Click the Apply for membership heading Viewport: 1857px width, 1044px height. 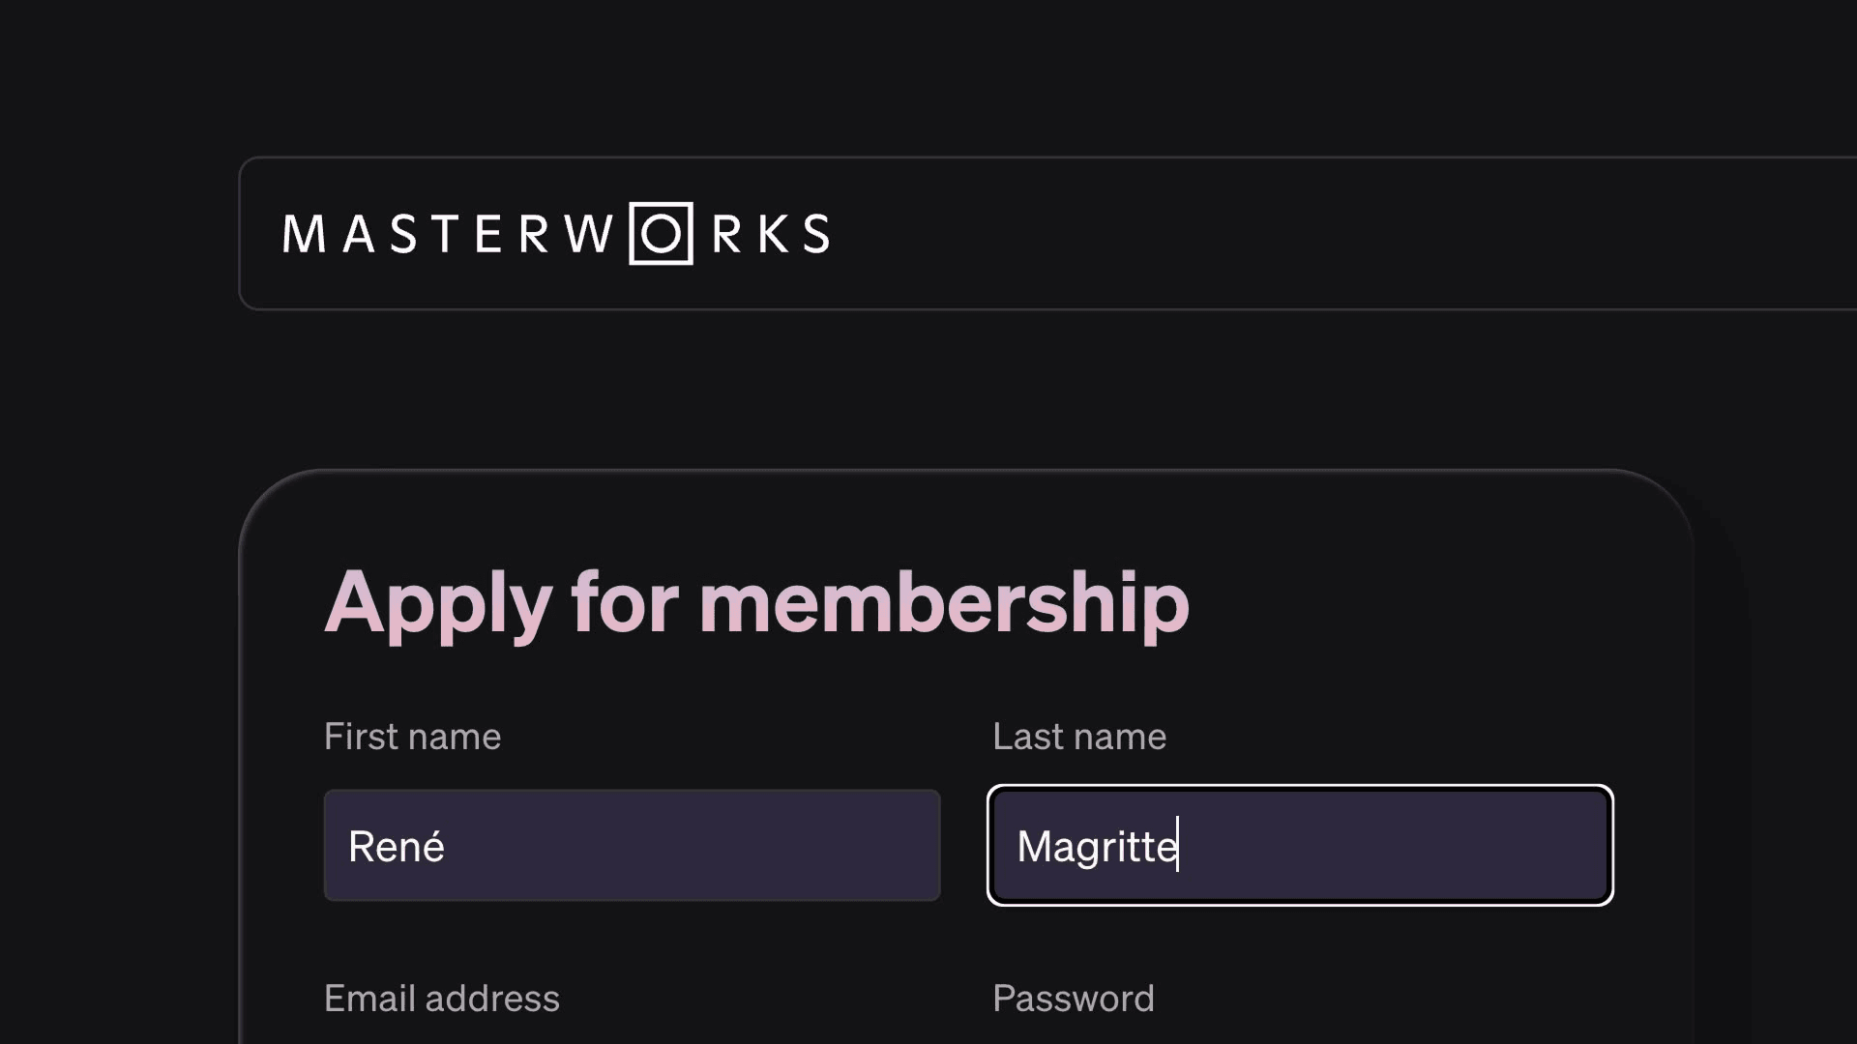pyautogui.click(x=756, y=602)
